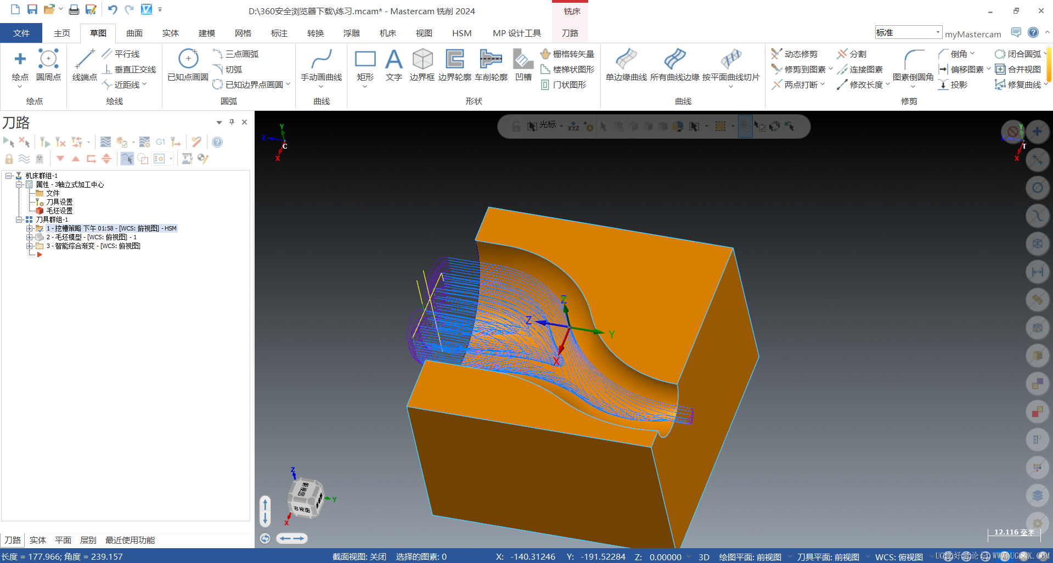The width and height of the screenshot is (1053, 563).
Task: Click the 平行线 parallel line button
Action: (x=121, y=54)
